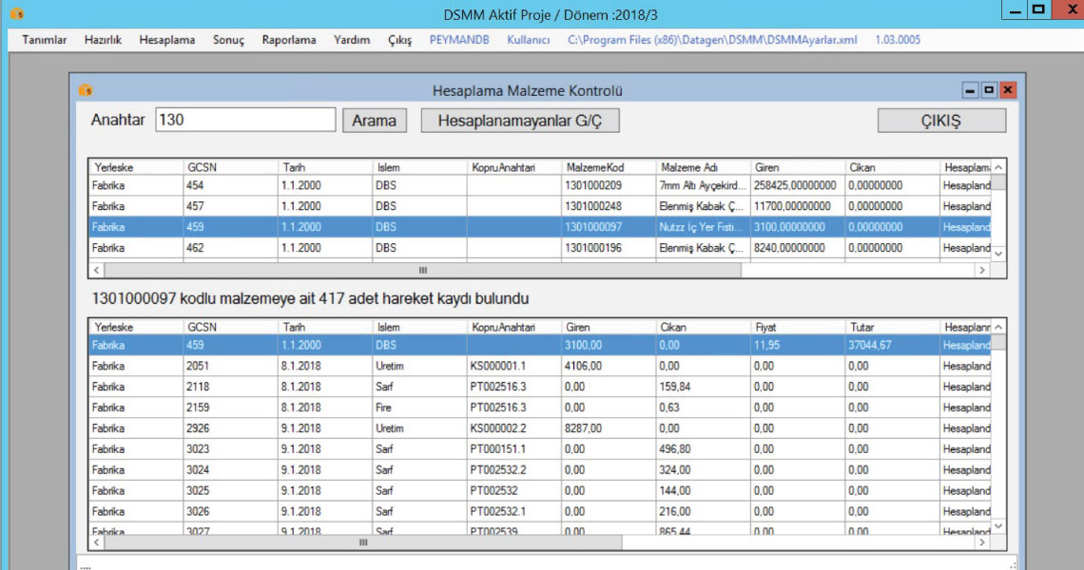Click material code 1301000196 cell
1084x570 pixels.
[609, 247]
